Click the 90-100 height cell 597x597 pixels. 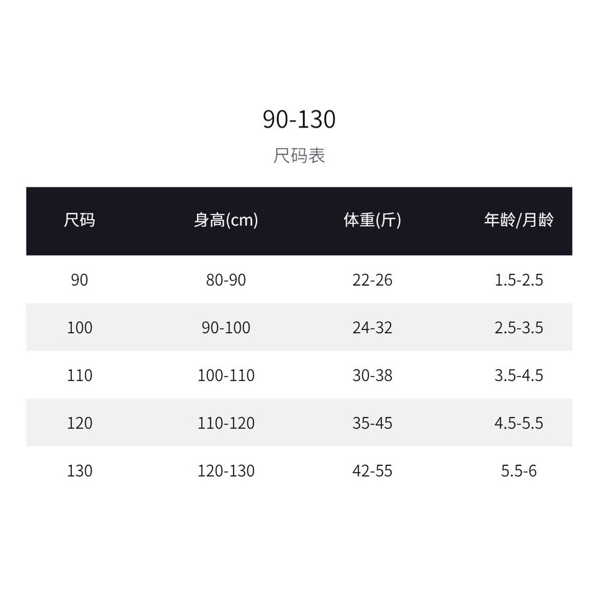click(226, 328)
